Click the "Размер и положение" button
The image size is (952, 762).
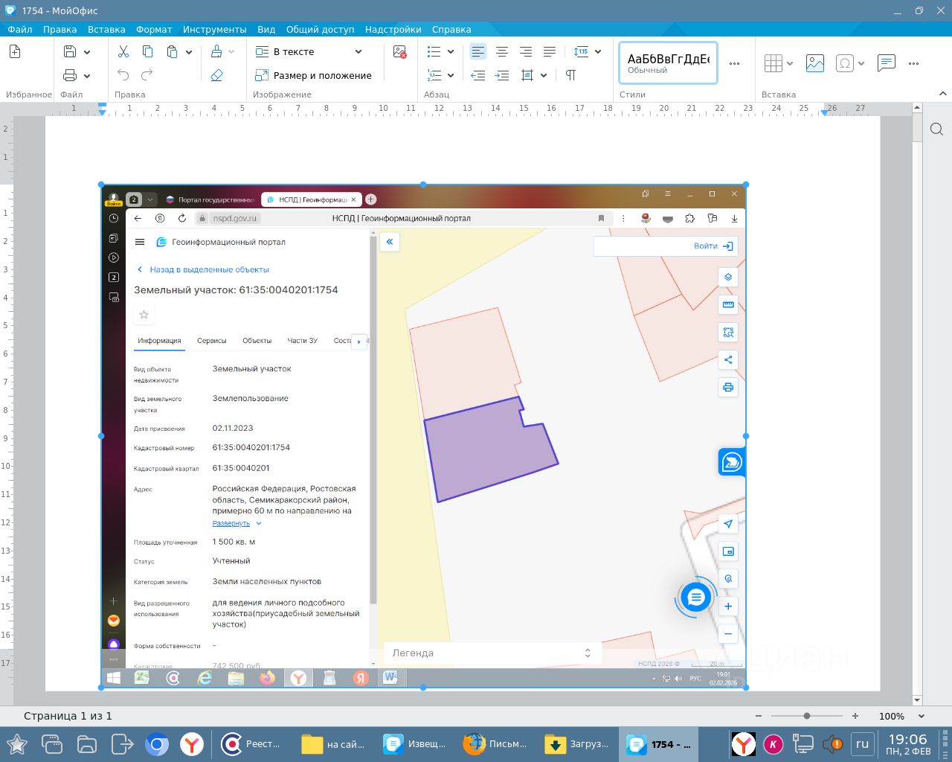(x=313, y=75)
